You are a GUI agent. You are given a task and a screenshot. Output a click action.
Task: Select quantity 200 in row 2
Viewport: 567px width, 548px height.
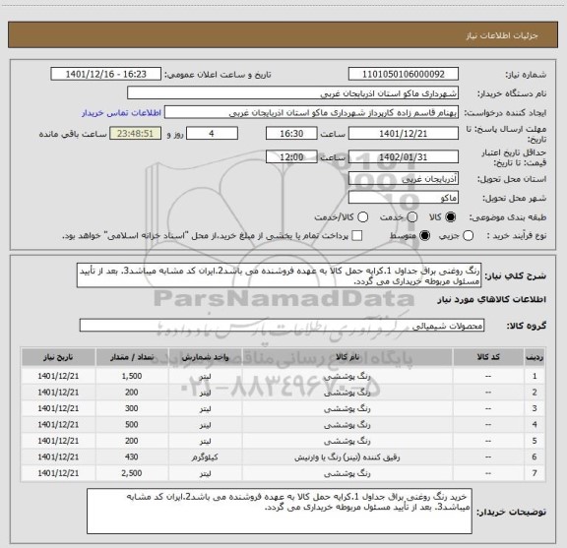click(x=132, y=393)
